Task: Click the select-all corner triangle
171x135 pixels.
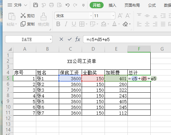Action: pyautogui.click(x=10, y=49)
